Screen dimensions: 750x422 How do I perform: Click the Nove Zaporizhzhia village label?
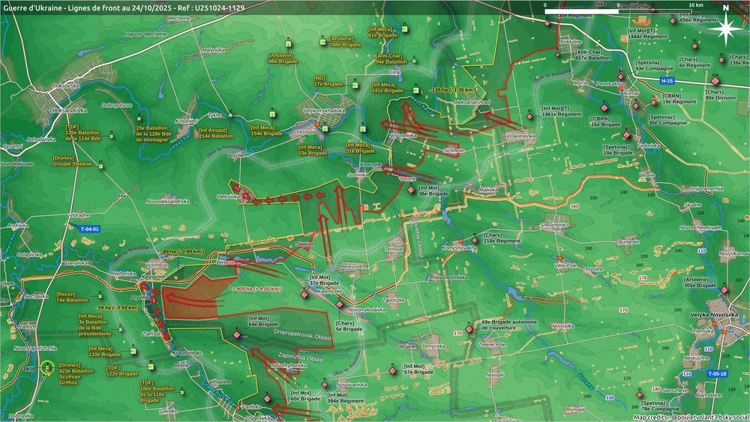pyautogui.click(x=35, y=349)
